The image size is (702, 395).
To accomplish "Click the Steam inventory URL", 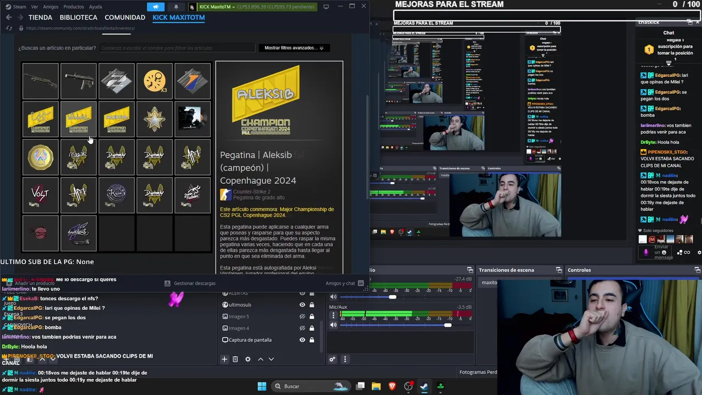I will [81, 28].
